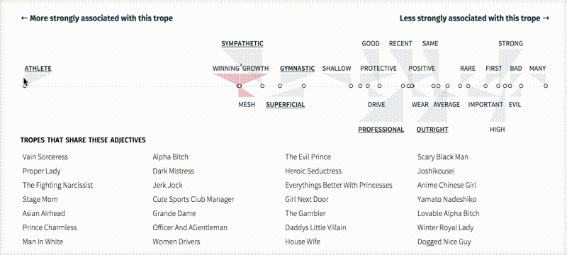
Task: Open the Man In White trope
Action: (x=43, y=242)
